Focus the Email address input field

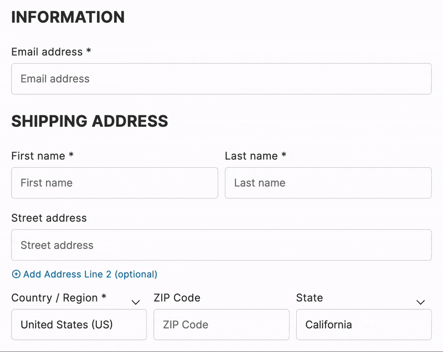coord(221,79)
